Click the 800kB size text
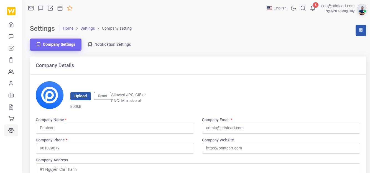370x173 pixels. [76, 106]
